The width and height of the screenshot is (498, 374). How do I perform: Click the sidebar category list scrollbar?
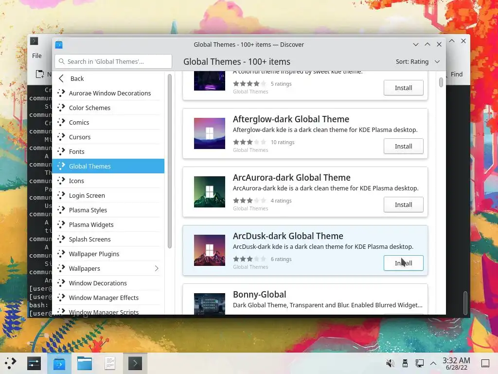(170, 161)
